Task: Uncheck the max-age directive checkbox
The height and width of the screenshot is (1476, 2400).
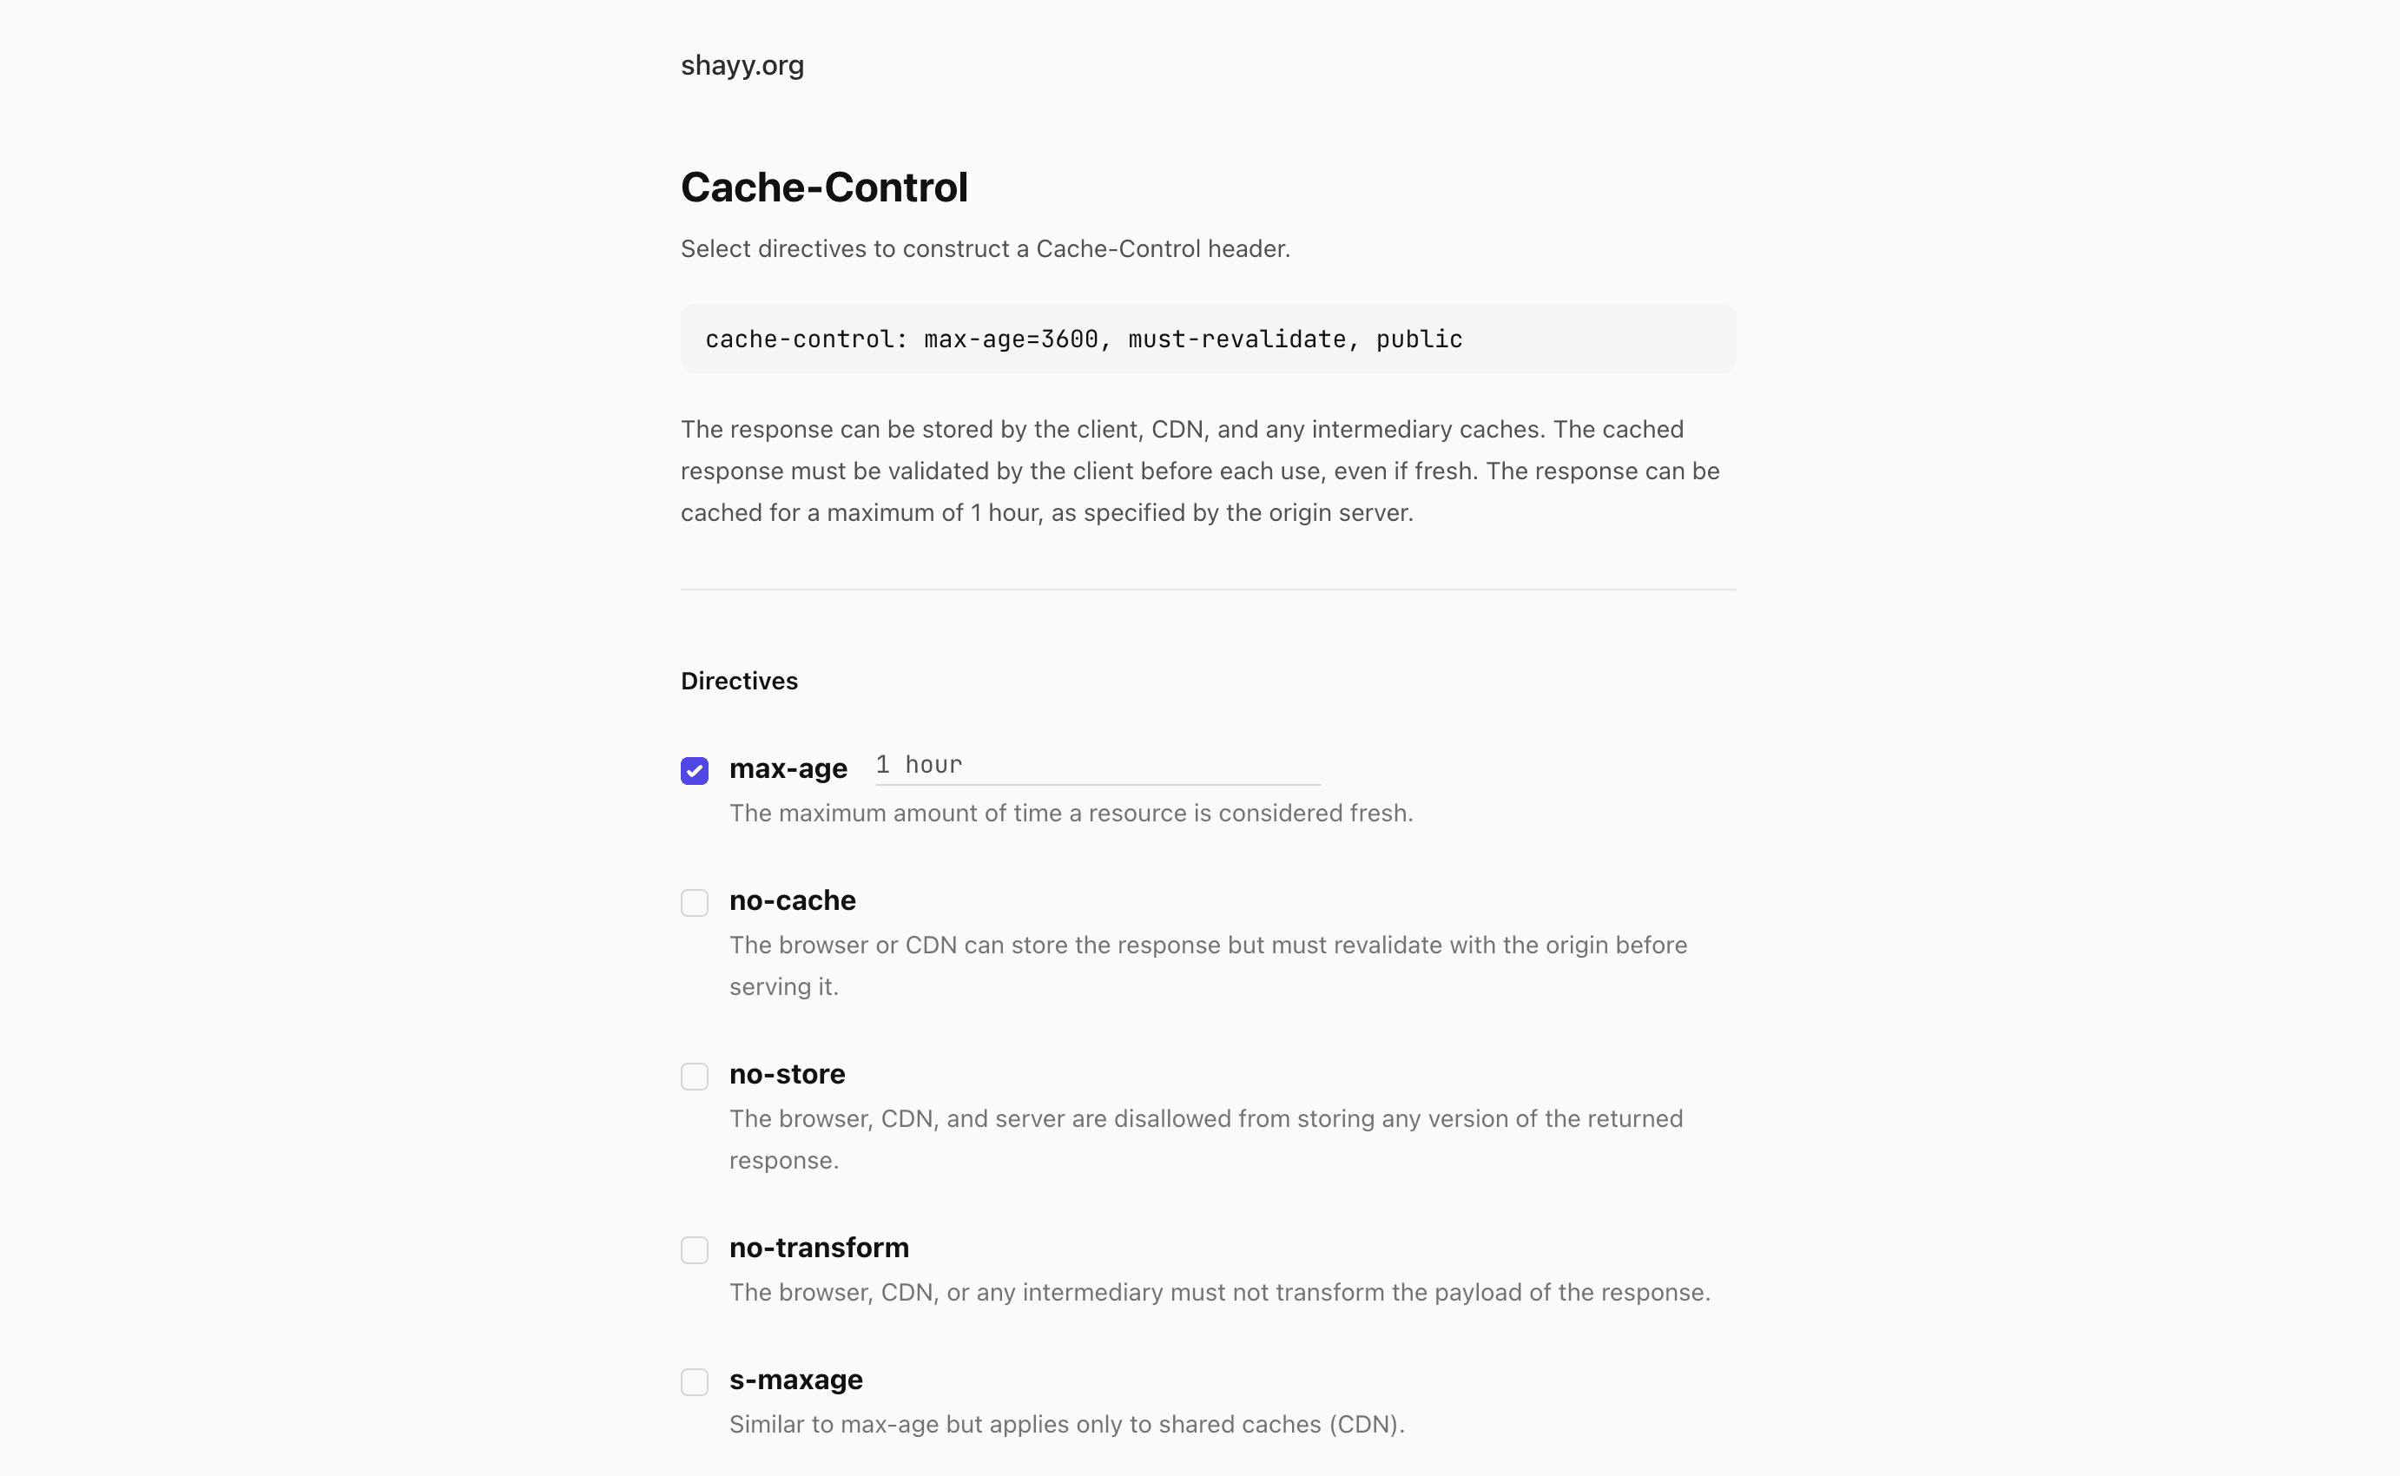Action: pos(695,770)
